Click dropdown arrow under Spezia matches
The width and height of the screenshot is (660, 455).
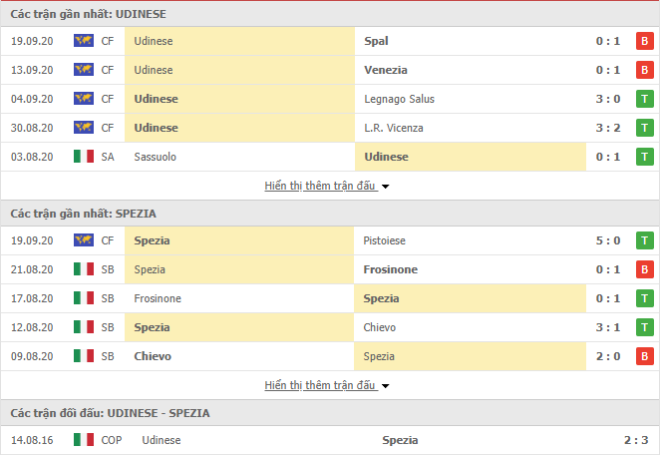point(385,386)
